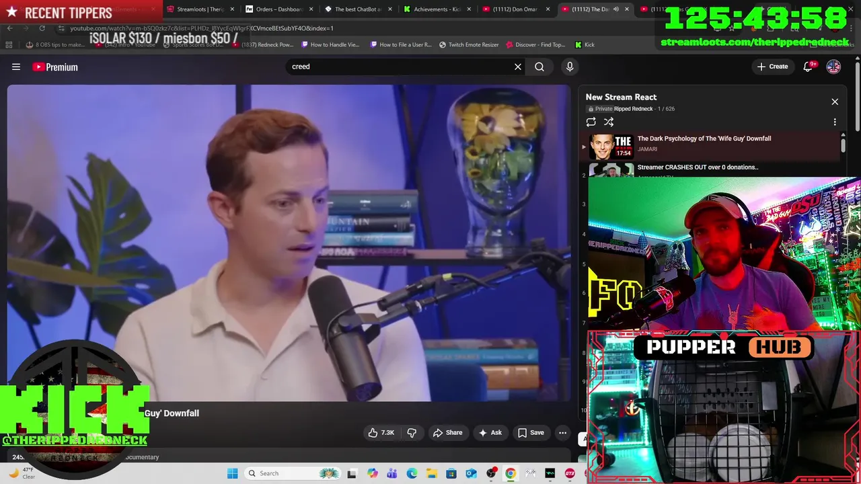Run the search with the magnifier button

539,67
